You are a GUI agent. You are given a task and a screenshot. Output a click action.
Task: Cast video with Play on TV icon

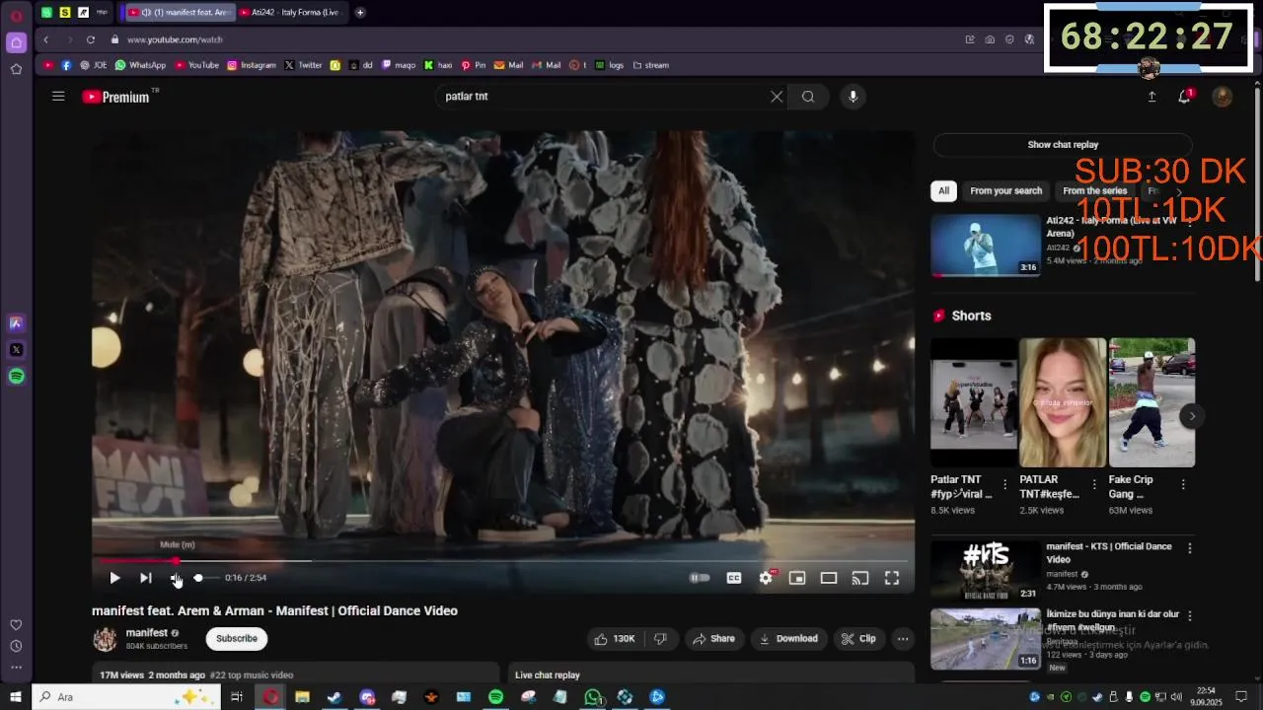tap(860, 578)
